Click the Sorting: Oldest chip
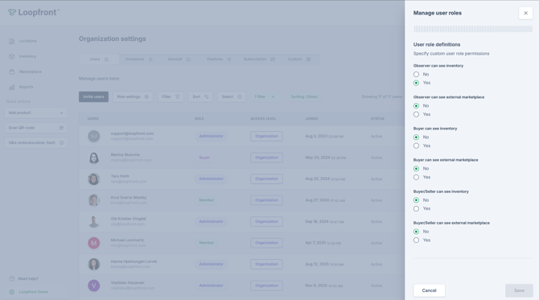The height and width of the screenshot is (300, 539). coord(304,97)
